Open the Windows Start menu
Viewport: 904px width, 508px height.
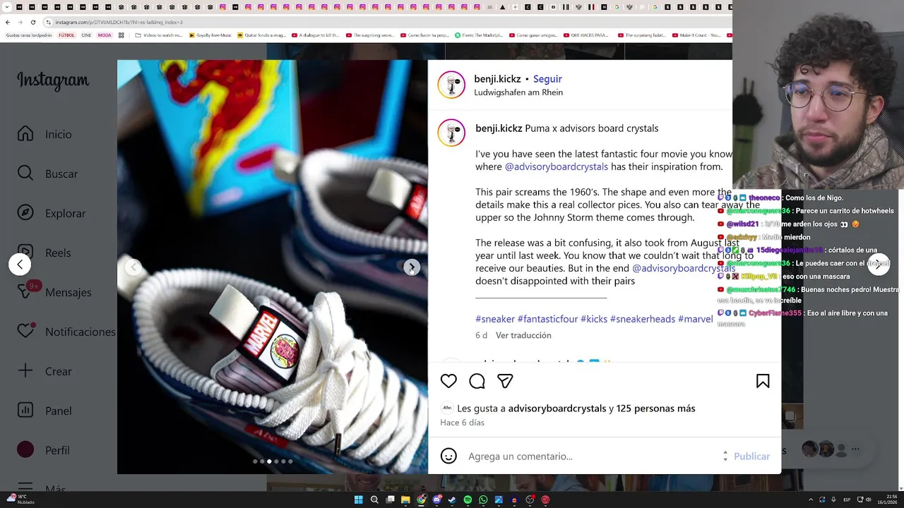(x=358, y=500)
